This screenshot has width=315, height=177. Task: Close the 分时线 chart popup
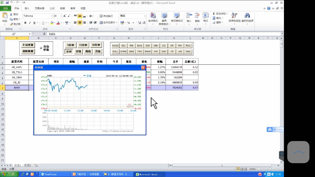(x=143, y=67)
